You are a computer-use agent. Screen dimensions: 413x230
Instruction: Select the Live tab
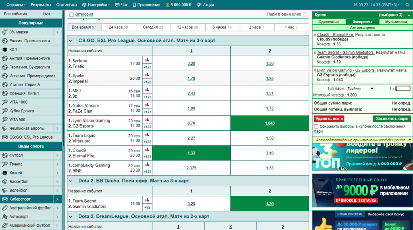(x=46, y=14)
